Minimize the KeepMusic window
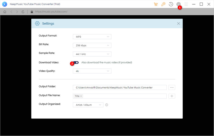Image resolution: width=214 pixels, height=136 pixels. (x=194, y=4)
